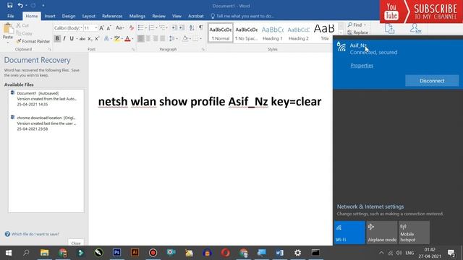The image size is (463, 260).
Task: Toggle the Wi-Fi quick action tile
Action: [x=349, y=233]
